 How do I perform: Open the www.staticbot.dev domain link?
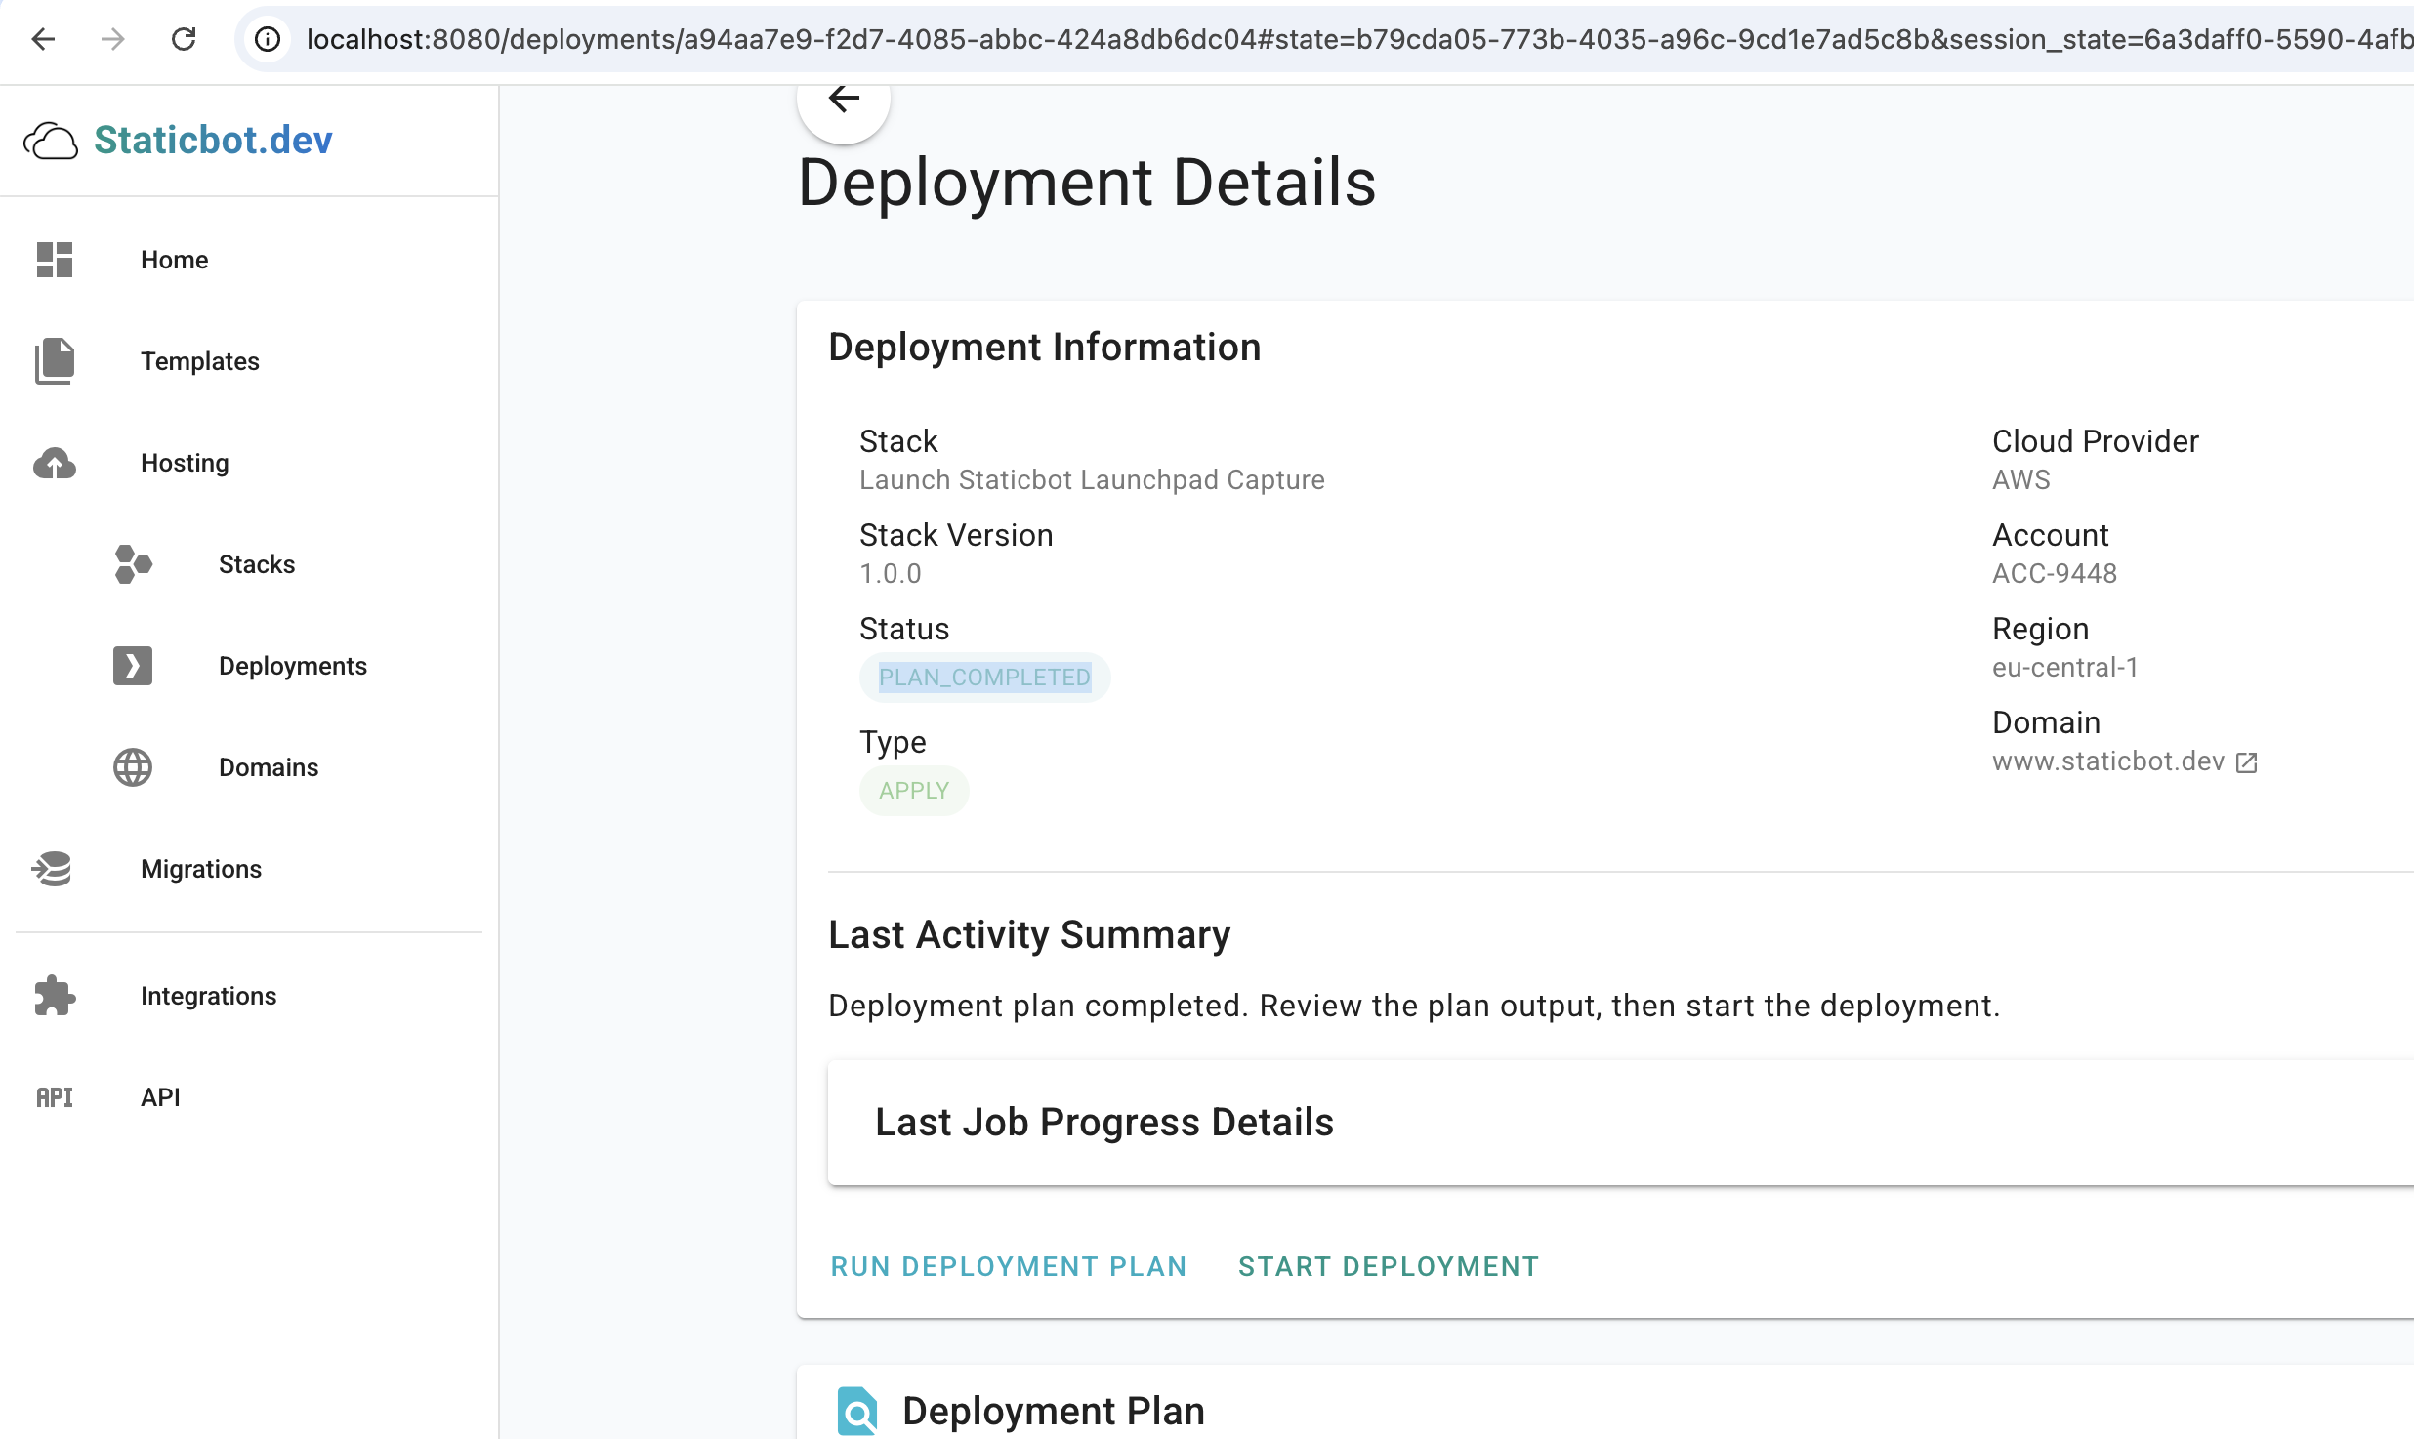pos(2108,761)
